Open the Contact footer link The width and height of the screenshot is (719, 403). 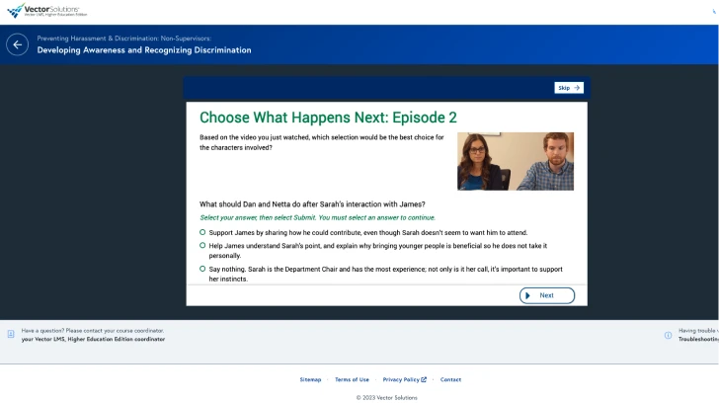tap(450, 379)
